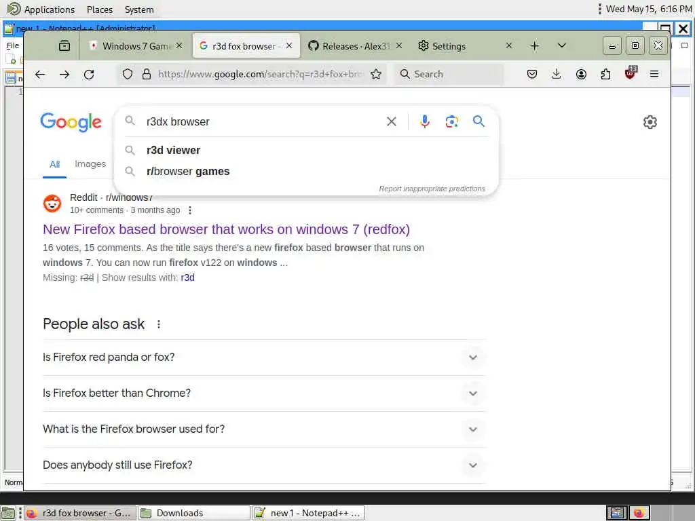The width and height of the screenshot is (695, 521).
Task: Show results with r3d link
Action: click(x=187, y=277)
